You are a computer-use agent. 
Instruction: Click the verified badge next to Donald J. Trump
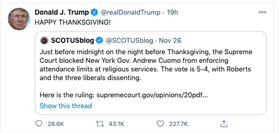click(x=94, y=12)
